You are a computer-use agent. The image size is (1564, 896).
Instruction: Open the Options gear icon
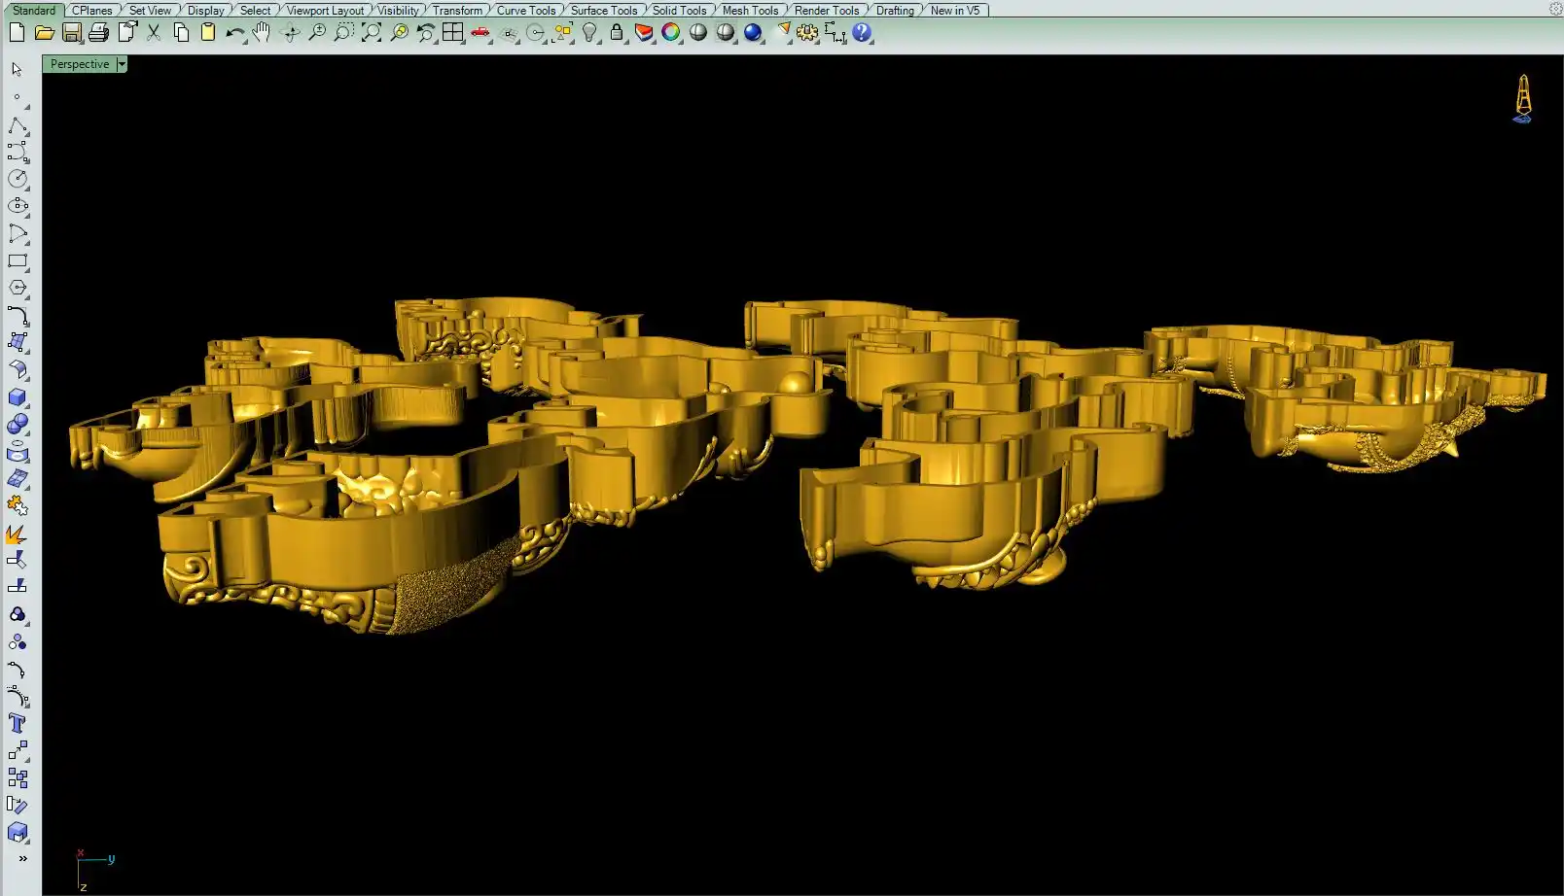(807, 33)
